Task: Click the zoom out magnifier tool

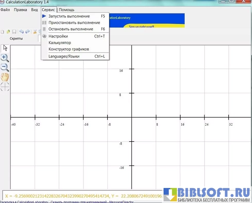Action: [5, 67]
